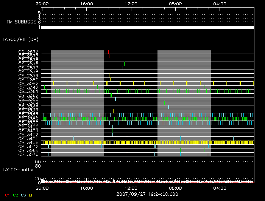
Task: Pick the cyan C3 legend entry
Action: tap(23, 195)
